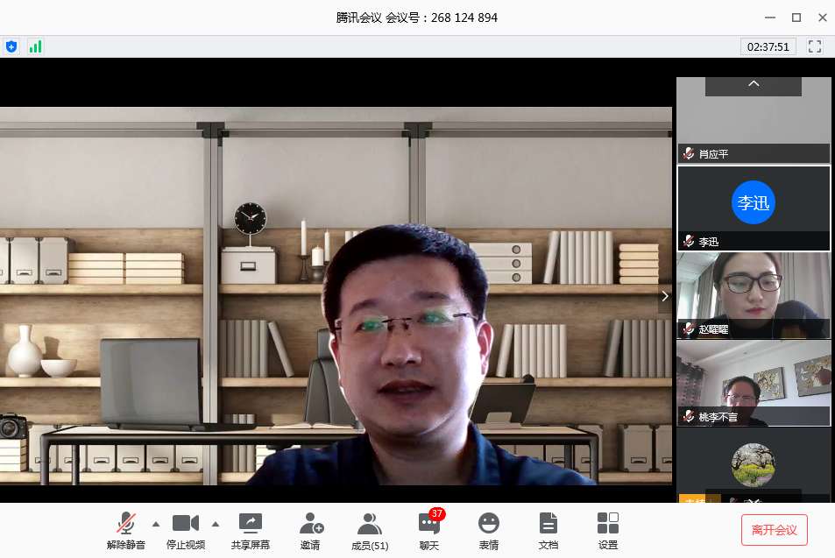
Task: Enter full screen mode icon
Action: 815,46
